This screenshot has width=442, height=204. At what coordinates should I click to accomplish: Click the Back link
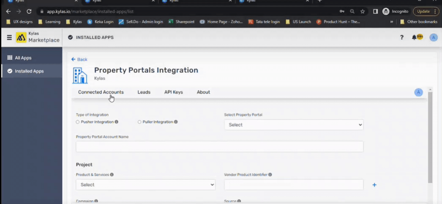pos(79,59)
